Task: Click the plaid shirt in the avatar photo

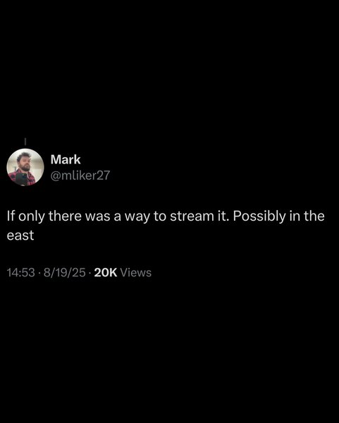Action: click(31, 177)
